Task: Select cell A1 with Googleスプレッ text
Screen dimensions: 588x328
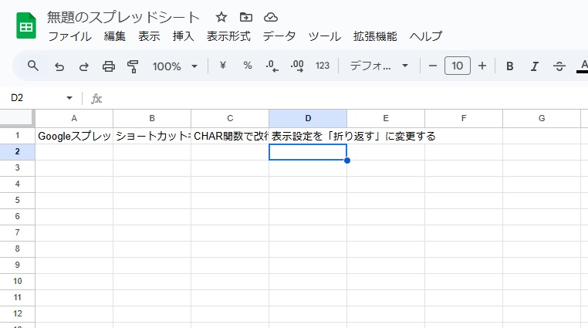Action: coord(74,136)
